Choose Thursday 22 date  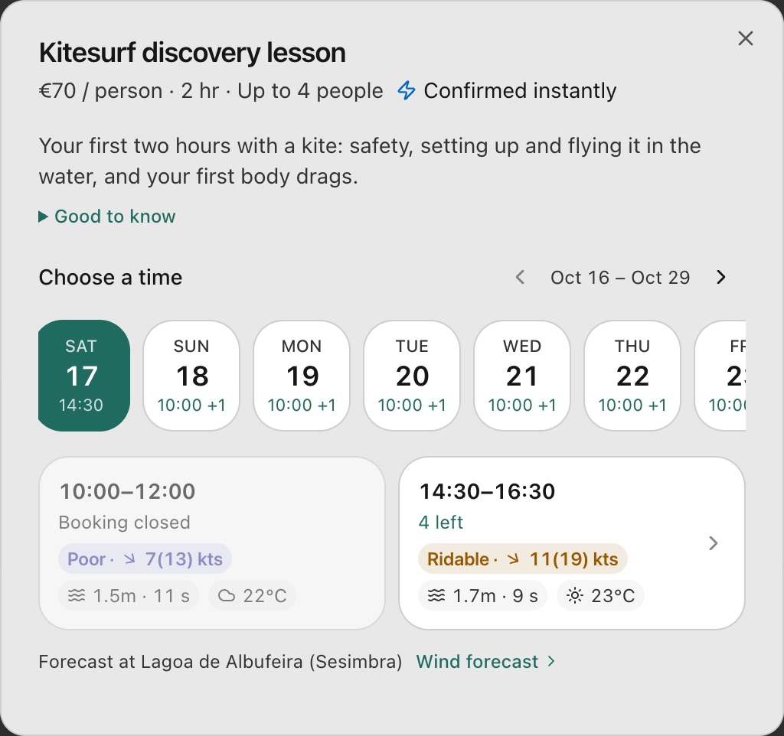point(632,376)
